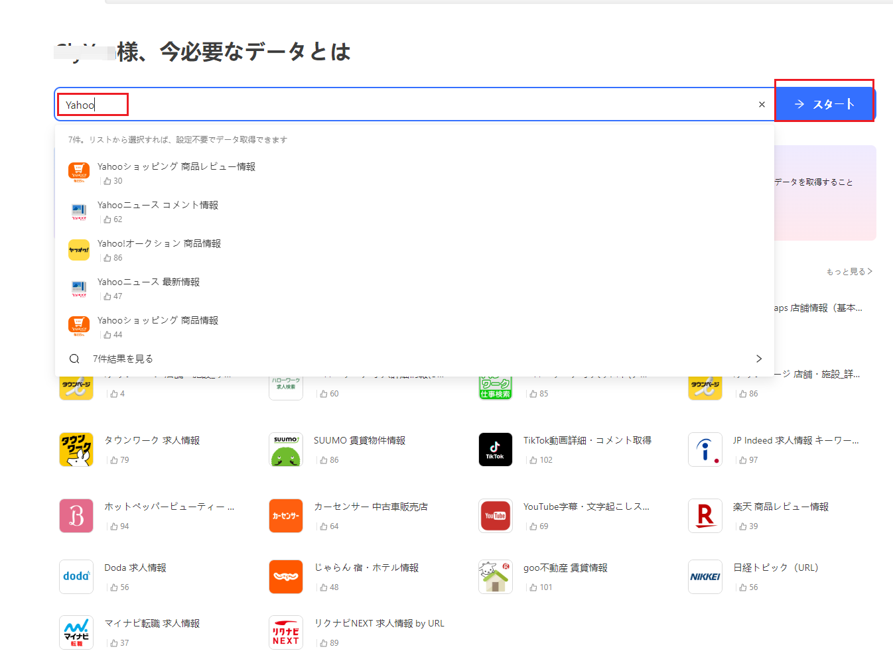Like the Yahooニュース コメント情報 suggestion via thumbs-up

(107, 219)
